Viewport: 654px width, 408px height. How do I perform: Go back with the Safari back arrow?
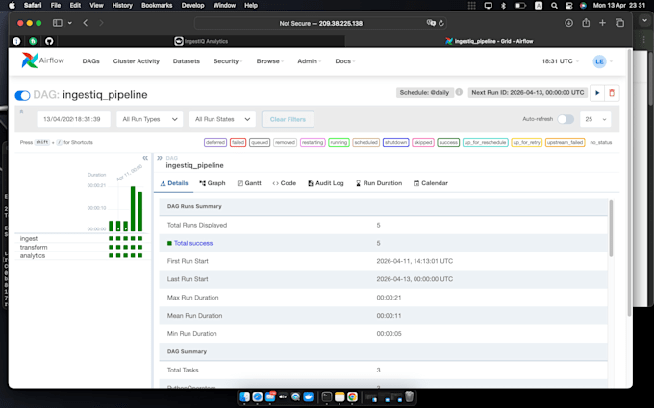[x=86, y=23]
